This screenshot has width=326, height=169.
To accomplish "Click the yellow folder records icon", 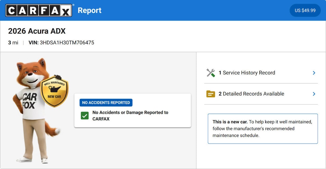I will tap(211, 94).
